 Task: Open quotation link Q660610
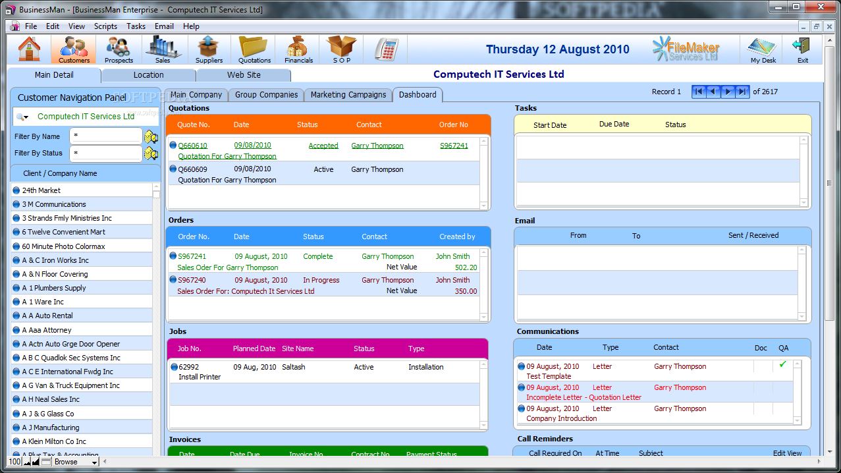(x=192, y=146)
